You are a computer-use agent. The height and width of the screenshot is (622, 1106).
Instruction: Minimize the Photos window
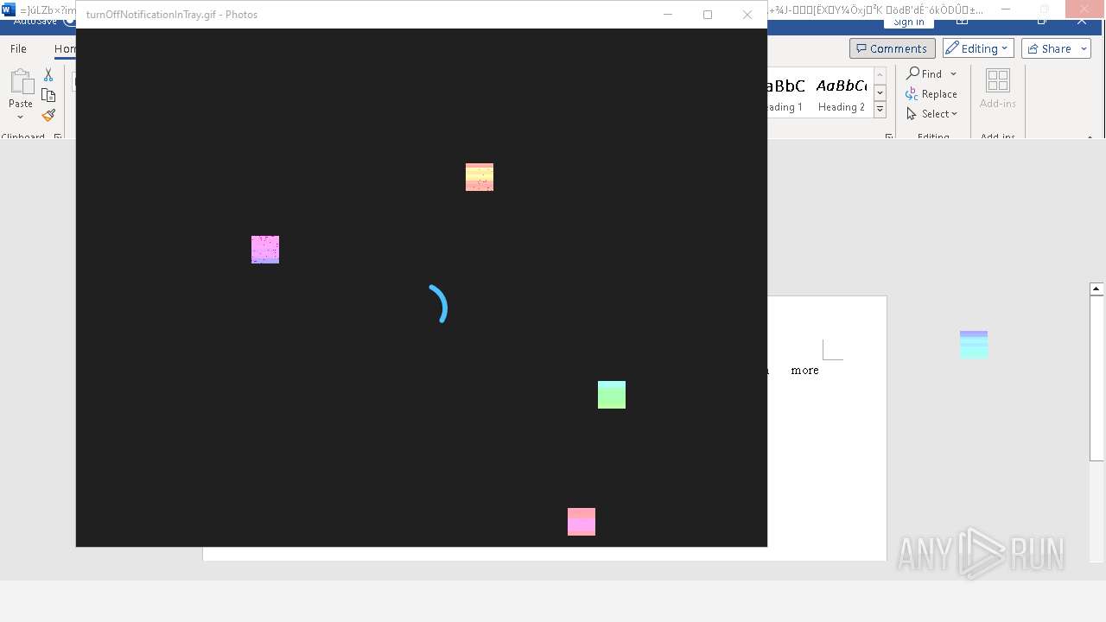click(x=668, y=14)
